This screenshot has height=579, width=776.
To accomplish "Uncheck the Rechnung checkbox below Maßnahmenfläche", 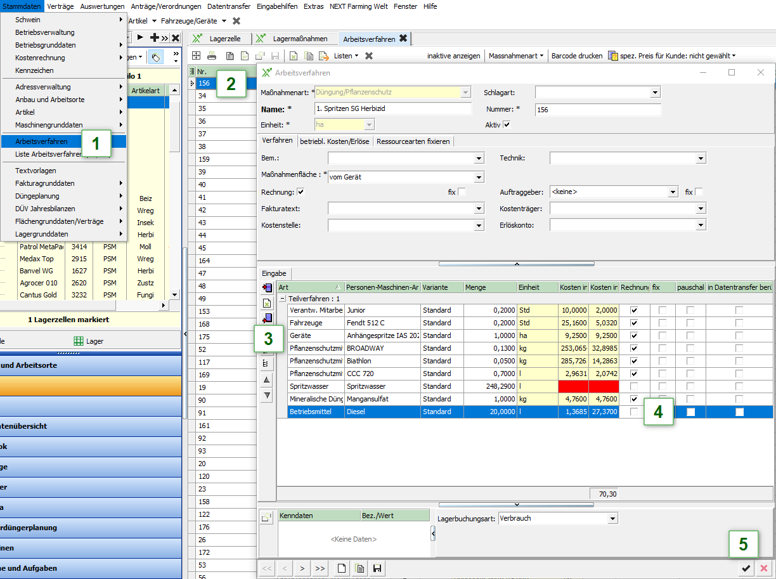I will point(301,192).
